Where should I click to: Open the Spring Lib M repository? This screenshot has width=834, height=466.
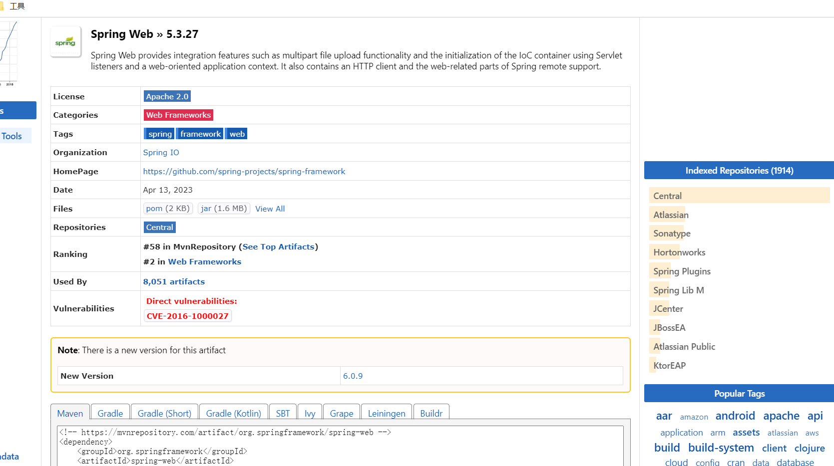click(x=678, y=290)
